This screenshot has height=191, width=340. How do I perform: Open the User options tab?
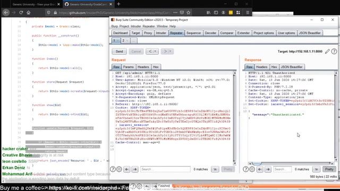pos(286,33)
